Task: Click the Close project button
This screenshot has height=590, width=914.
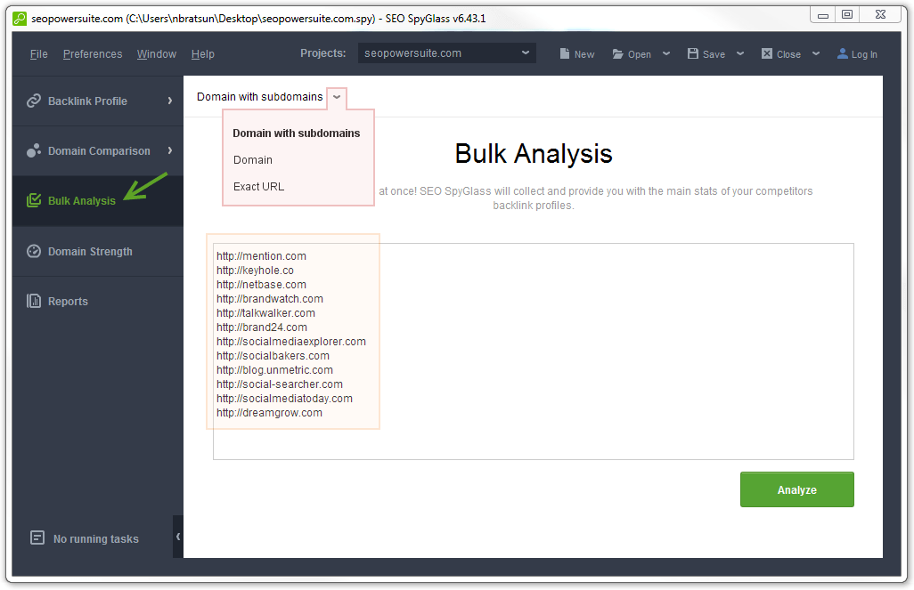Action: [x=781, y=53]
